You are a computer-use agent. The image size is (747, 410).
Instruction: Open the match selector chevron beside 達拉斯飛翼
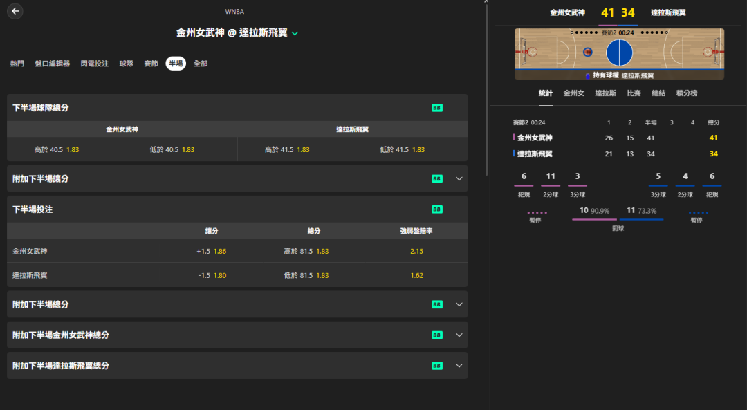(x=295, y=33)
